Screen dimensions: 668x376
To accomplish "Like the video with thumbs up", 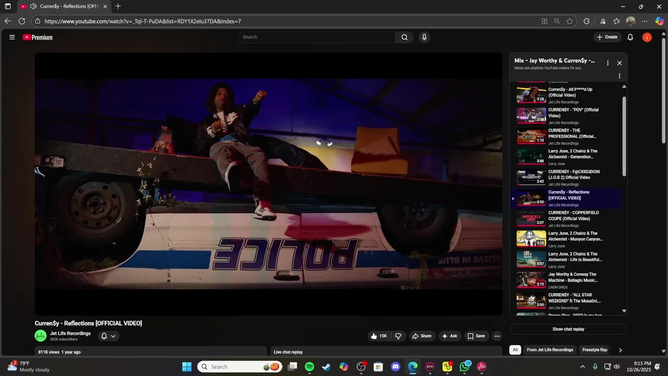I will click(x=379, y=336).
